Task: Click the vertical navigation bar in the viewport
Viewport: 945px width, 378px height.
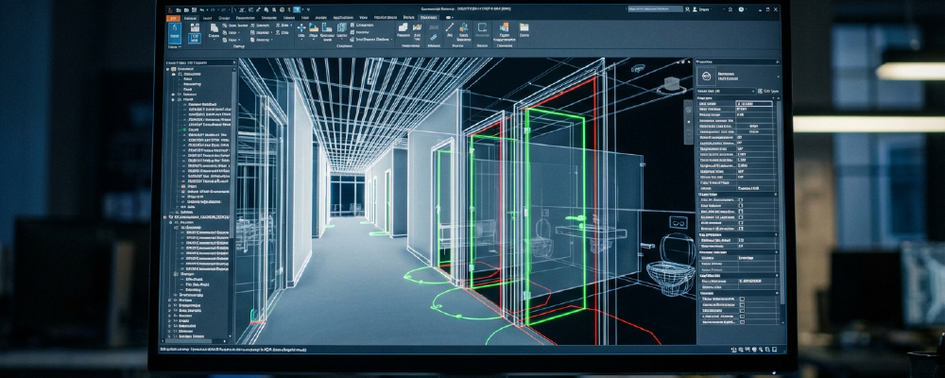Action: (x=688, y=120)
